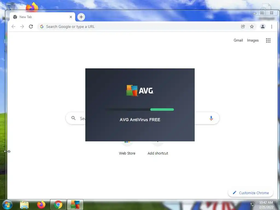The height and width of the screenshot is (210, 280).
Task: Click the Recycle Bin desktop icon
Action: click(x=10, y=6)
